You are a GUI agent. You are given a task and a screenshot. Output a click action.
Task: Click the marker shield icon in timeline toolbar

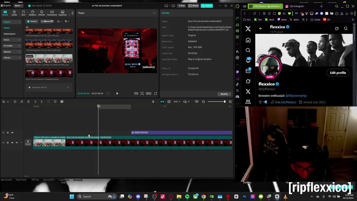55,102
